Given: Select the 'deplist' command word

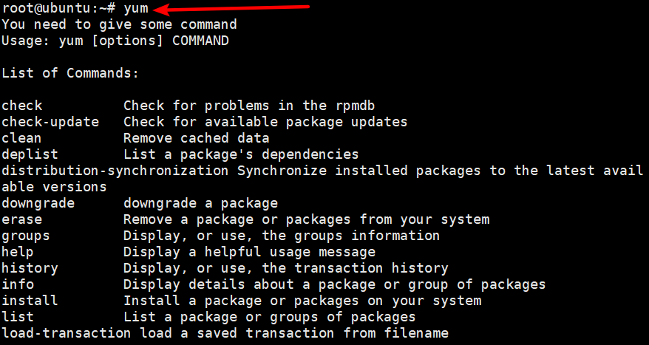Looking at the screenshot, I should tap(30, 154).
